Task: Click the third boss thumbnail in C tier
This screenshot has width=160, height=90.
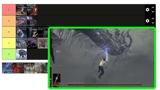Action: [43, 43]
